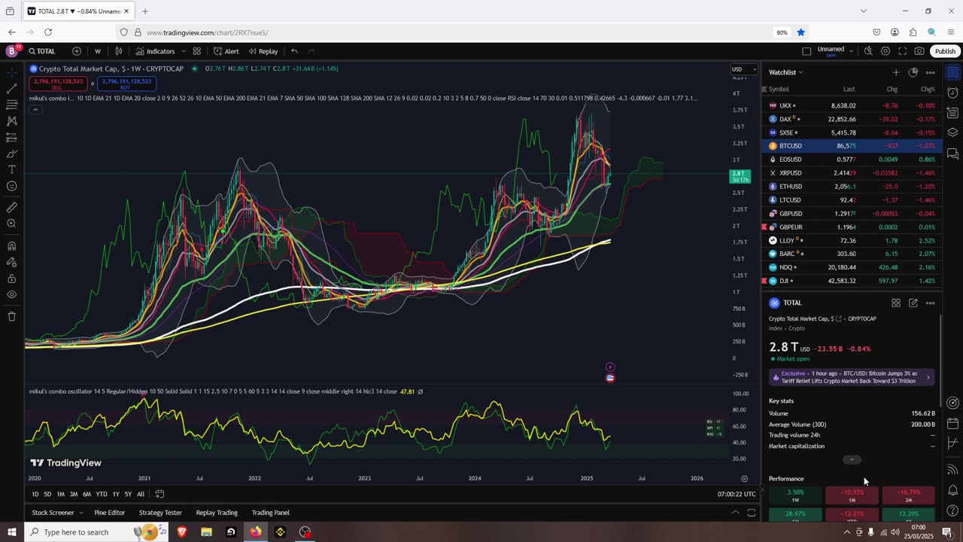Maximize bottom panel icon

tap(751, 513)
